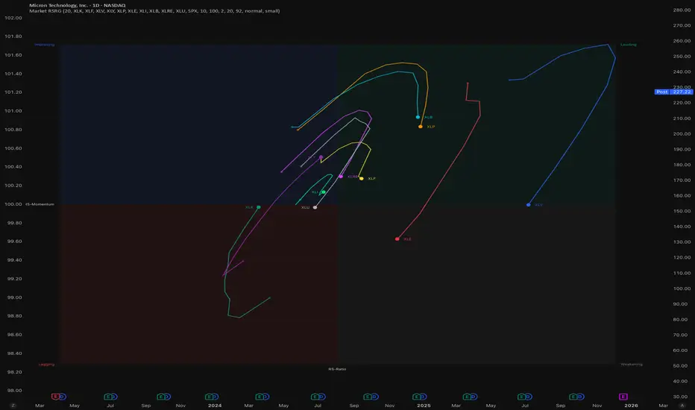Click the Post 227.22 price label

pyautogui.click(x=673, y=92)
